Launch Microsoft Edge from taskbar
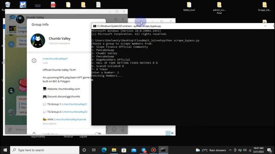Screen dimensions: 275x154 point(104,150)
